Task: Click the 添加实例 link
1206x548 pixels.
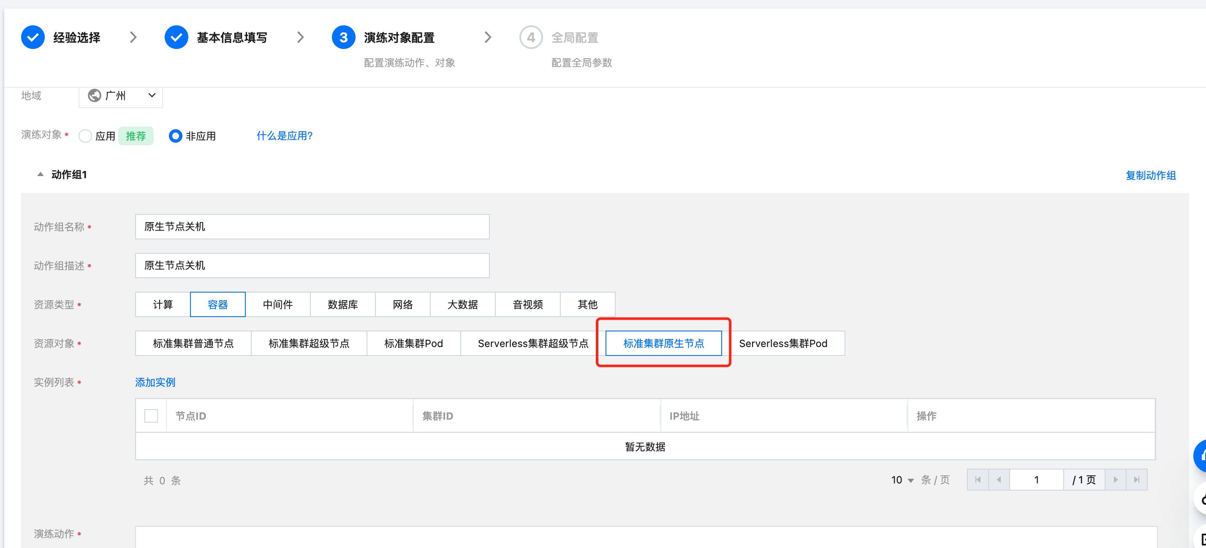Action: 155,383
